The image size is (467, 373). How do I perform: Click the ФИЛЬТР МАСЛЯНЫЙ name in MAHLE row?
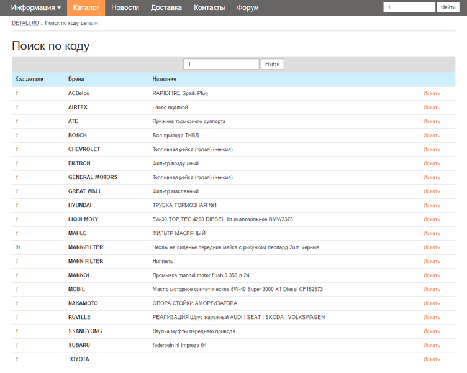179,233
